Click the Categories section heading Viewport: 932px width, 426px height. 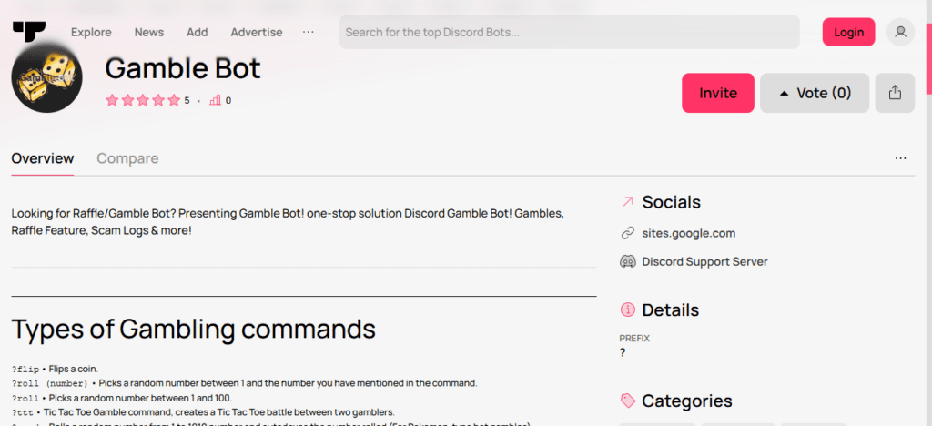click(x=687, y=401)
